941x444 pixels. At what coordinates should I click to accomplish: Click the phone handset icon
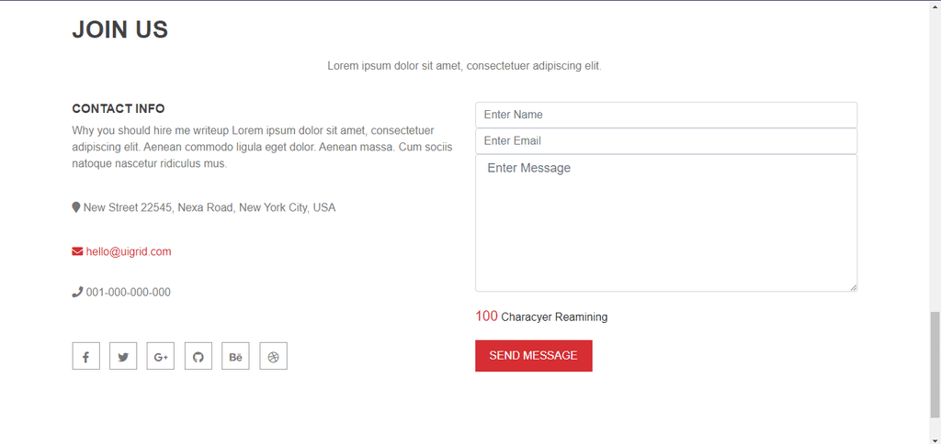point(77,293)
